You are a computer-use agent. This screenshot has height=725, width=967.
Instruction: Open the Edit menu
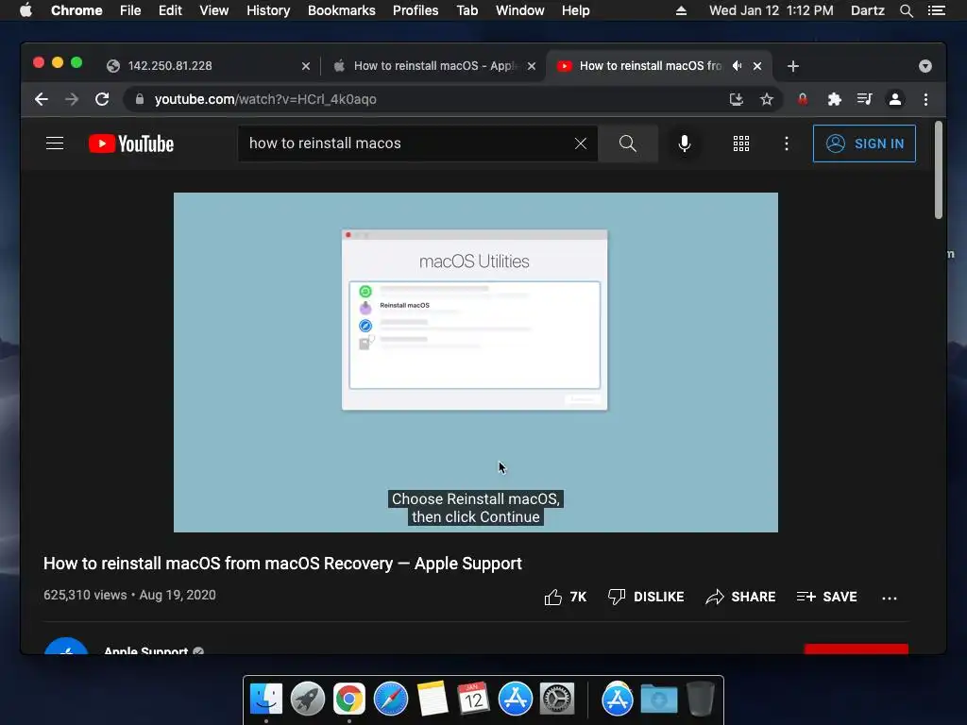170,10
